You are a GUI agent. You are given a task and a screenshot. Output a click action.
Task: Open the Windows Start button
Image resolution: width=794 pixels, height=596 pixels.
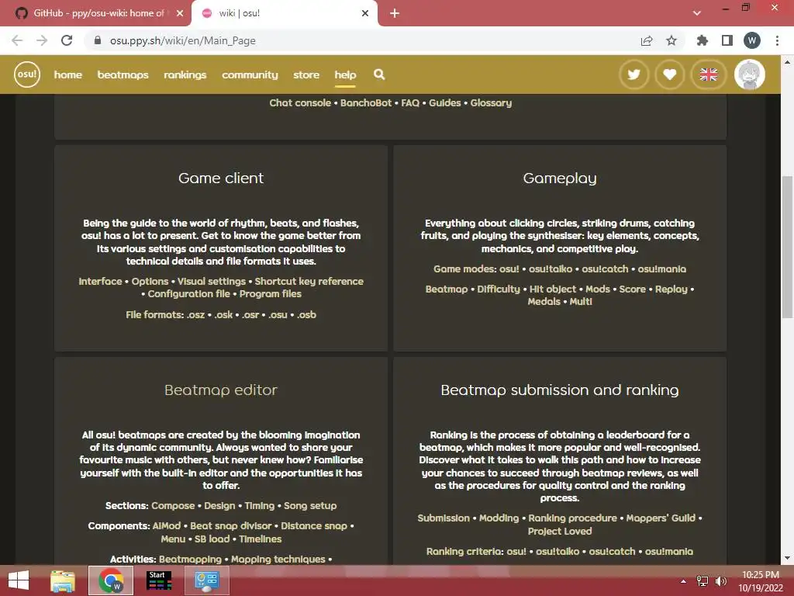[x=19, y=580]
